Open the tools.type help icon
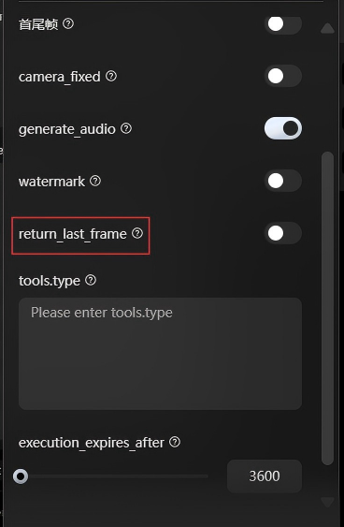This screenshot has height=527, width=344. (91, 280)
